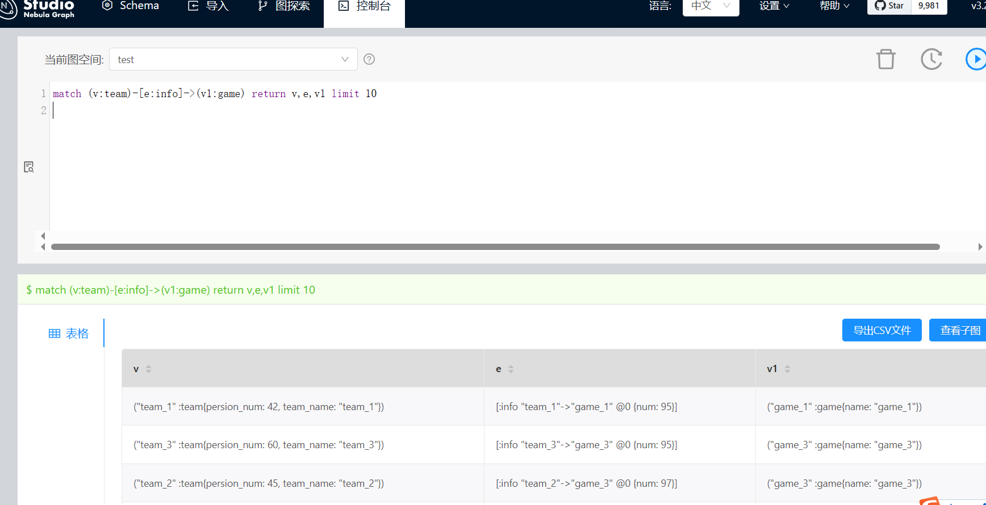Open the current graph space dropdown showing test
The width and height of the screenshot is (986, 505).
click(x=233, y=60)
